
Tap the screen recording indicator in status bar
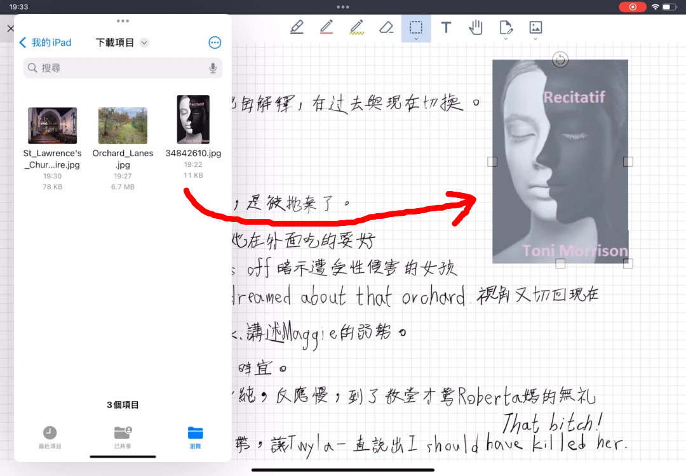[633, 7]
